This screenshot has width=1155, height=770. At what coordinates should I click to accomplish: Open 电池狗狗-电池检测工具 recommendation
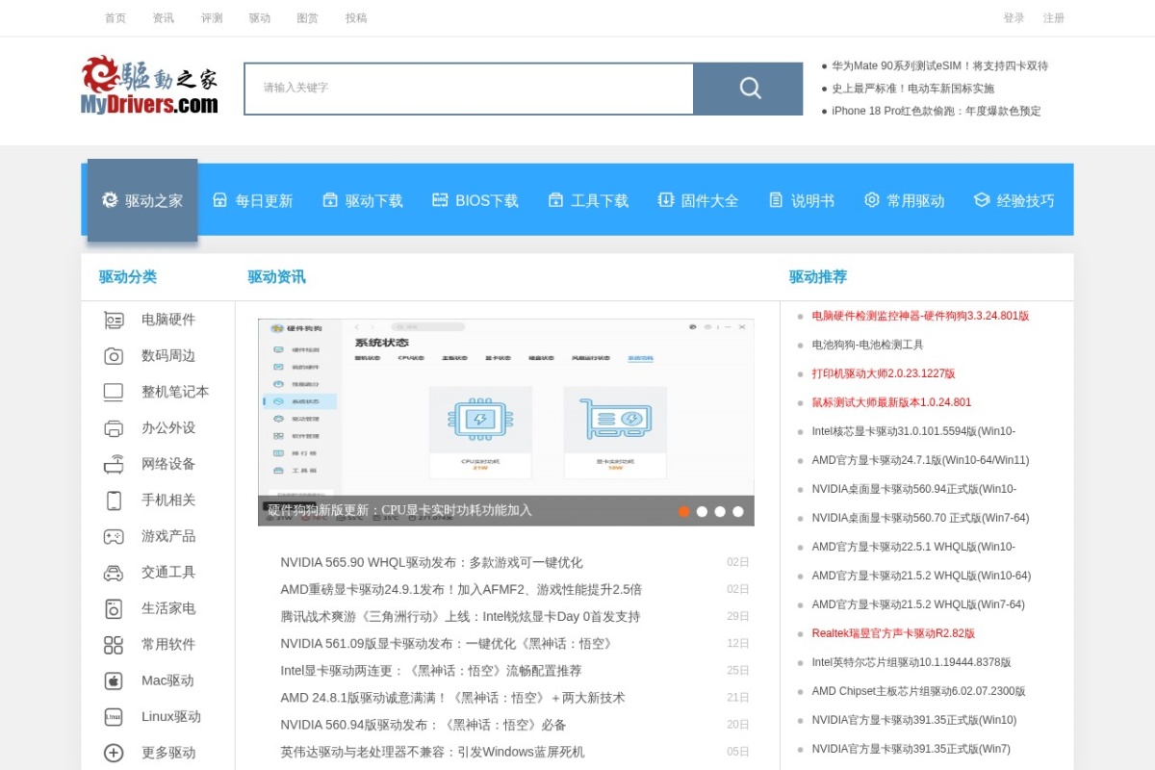(x=867, y=345)
